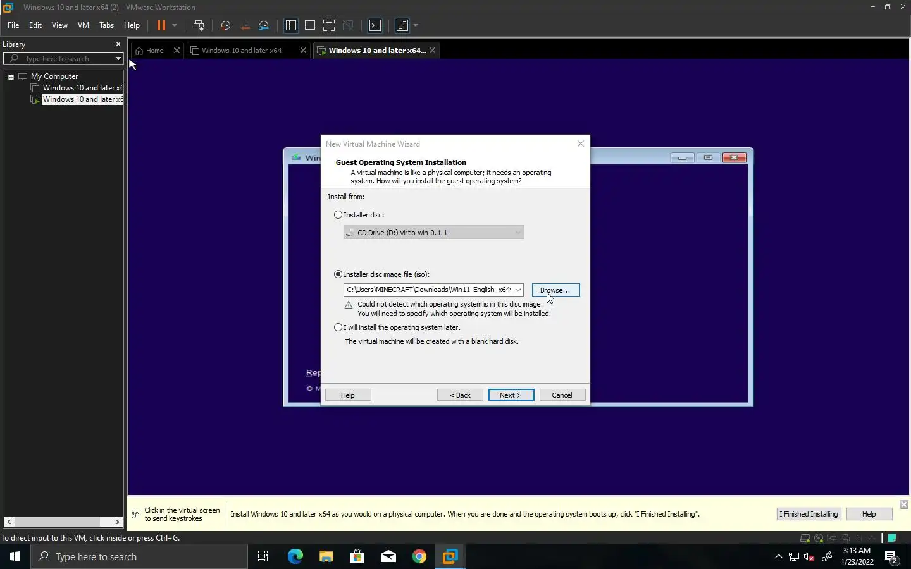
Task: Open the Help menu in menu bar
Action: (132, 25)
